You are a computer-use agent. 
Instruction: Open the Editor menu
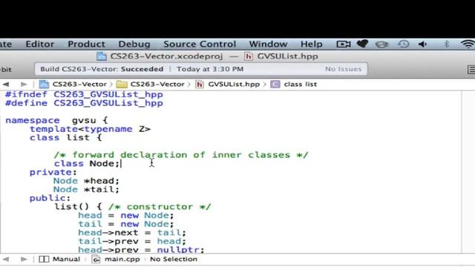pyautogui.click(x=39, y=44)
